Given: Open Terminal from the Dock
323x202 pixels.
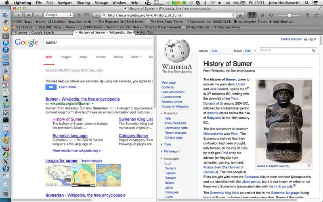Looking at the screenshot, I should 6,120.
